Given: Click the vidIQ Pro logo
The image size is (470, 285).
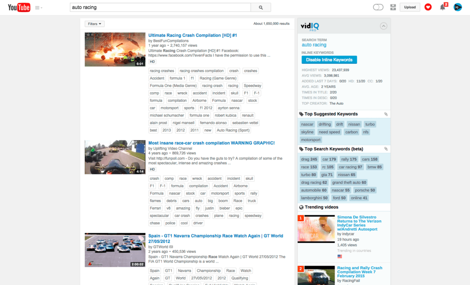Looking at the screenshot, I should coord(310,27).
